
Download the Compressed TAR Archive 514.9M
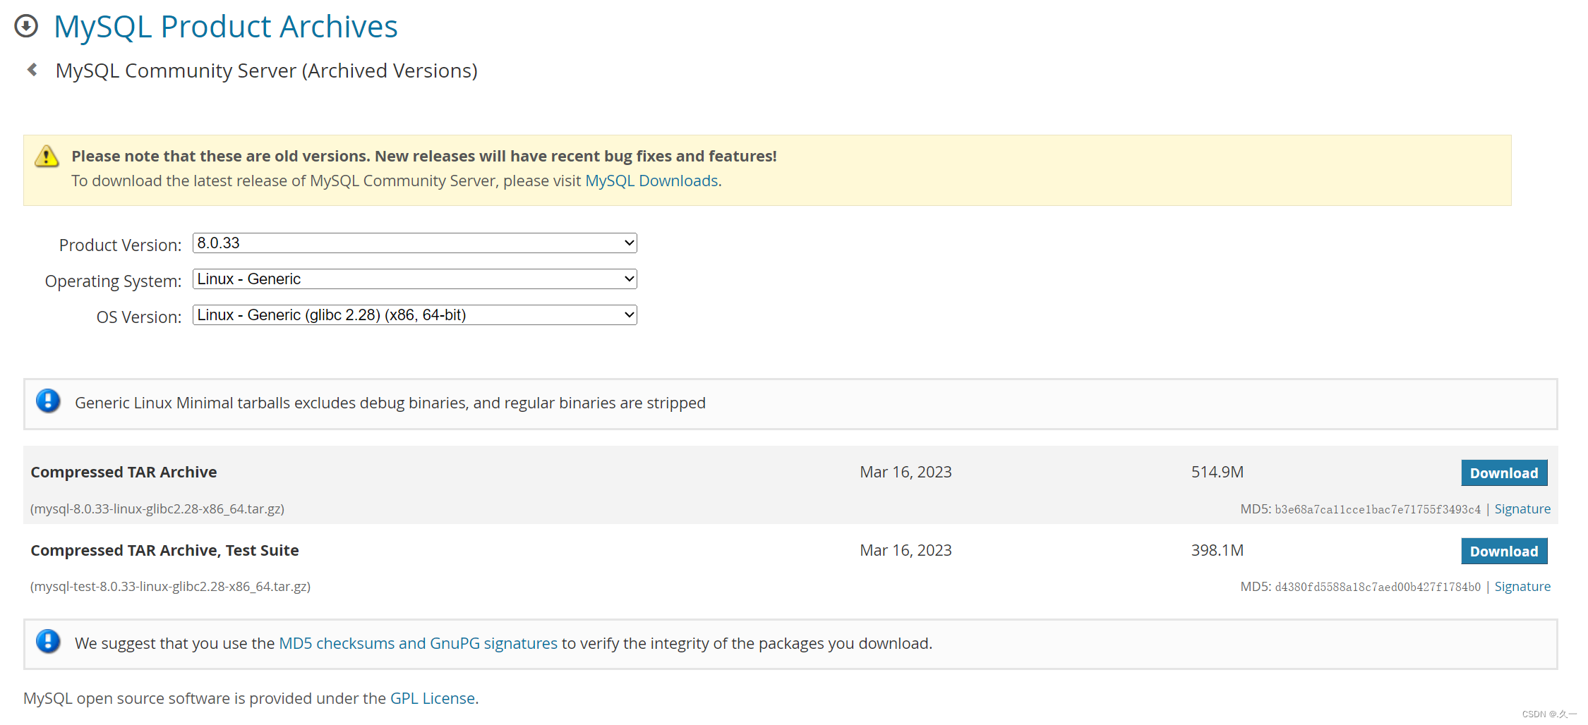pos(1504,473)
